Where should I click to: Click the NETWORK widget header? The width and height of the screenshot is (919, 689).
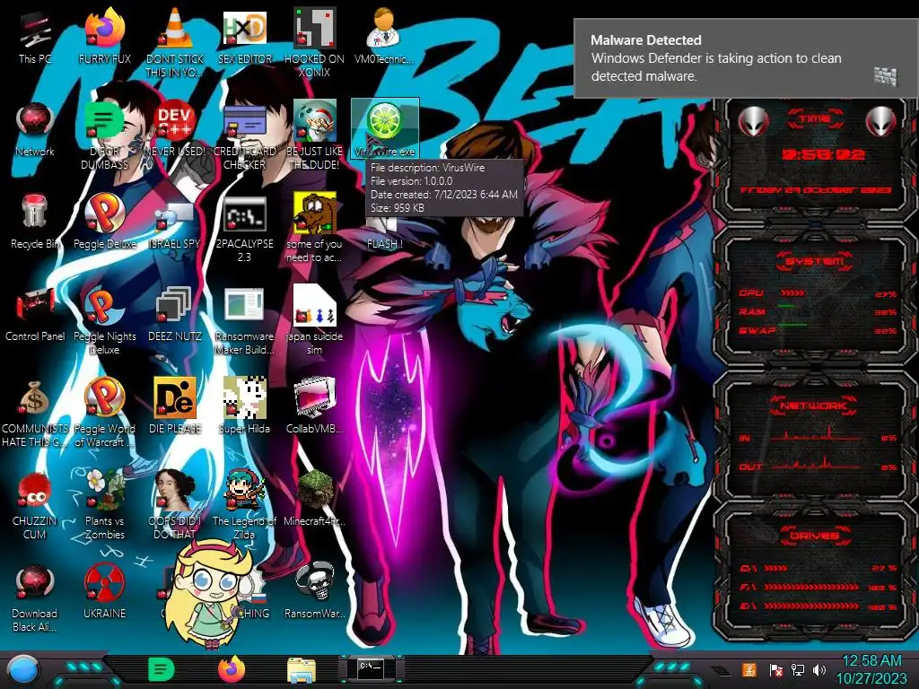click(813, 405)
